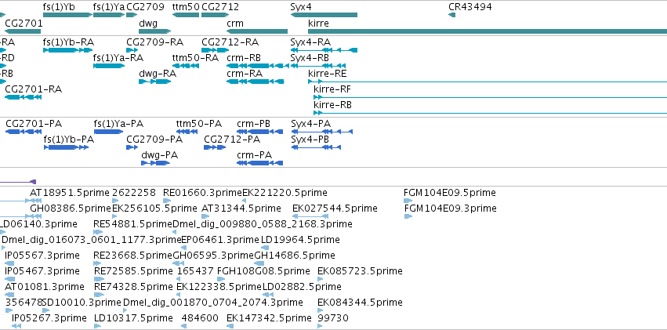
Task: Click the RE54881.5prime EST label
Action: point(133,224)
